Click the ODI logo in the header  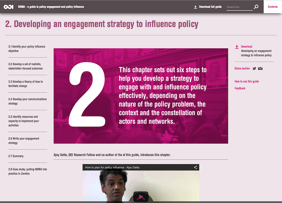pos(9,7)
